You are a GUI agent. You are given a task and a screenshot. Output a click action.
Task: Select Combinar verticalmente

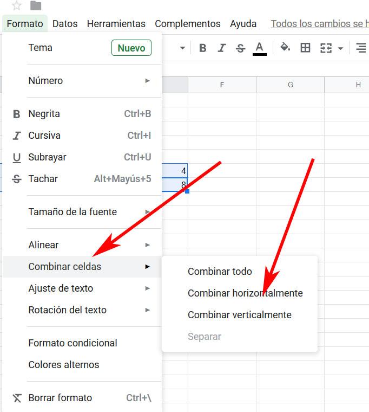240,315
